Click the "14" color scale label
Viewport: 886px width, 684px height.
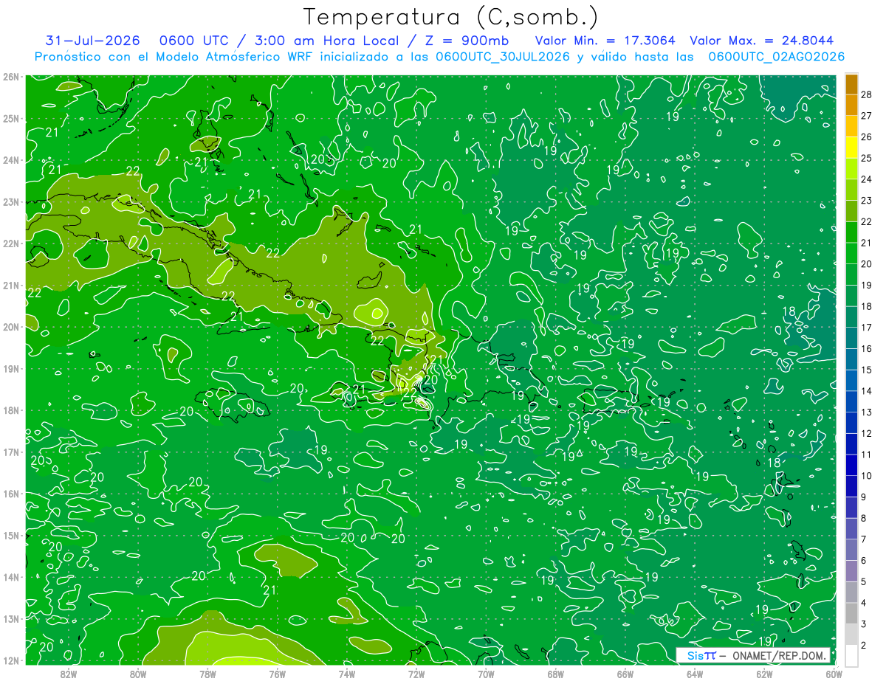click(x=867, y=391)
